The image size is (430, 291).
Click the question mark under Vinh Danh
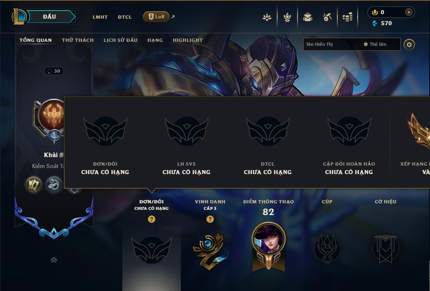pos(210,219)
